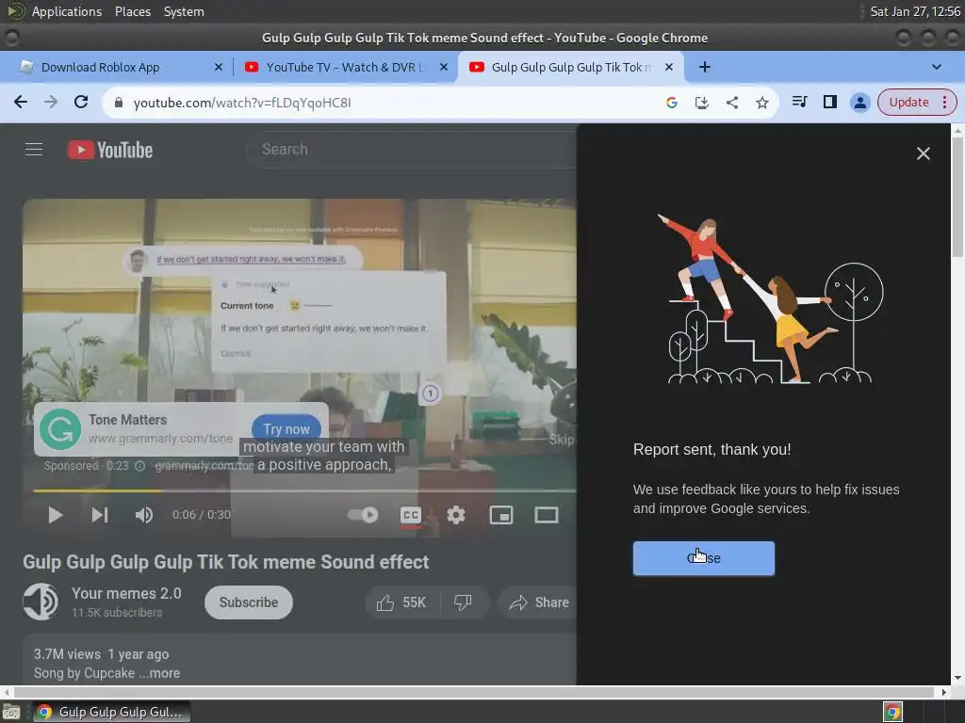Click the Chrome Update button
The width and height of the screenshot is (965, 723).
coord(909,102)
